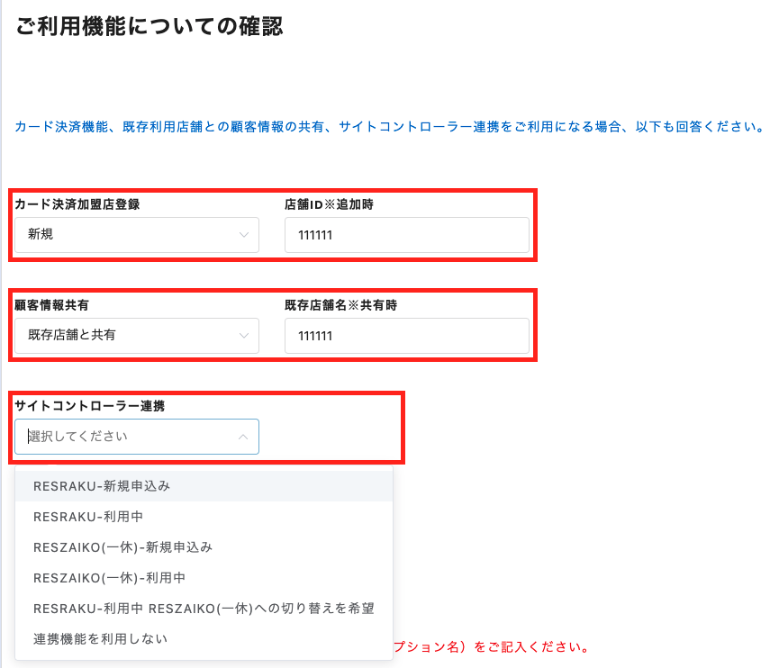Click the chevron arrow in カード決済加盟店登録 dropdown
Viewport: 770px width, 668px height.
pos(243,235)
